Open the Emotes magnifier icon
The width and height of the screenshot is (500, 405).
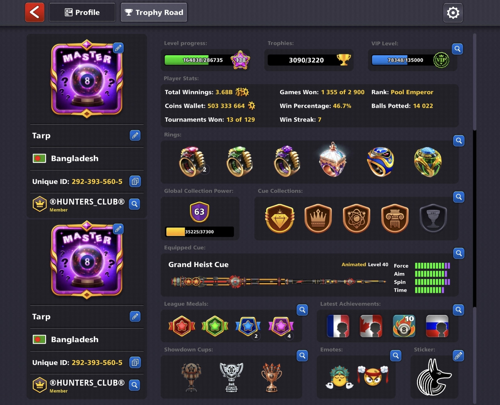coord(396,355)
